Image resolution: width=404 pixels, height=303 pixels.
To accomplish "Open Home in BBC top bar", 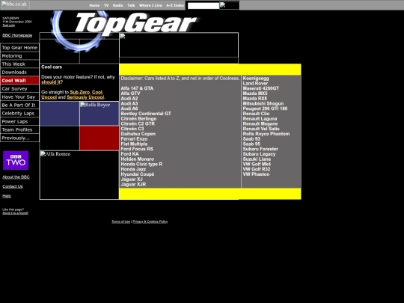I will click(x=94, y=5).
